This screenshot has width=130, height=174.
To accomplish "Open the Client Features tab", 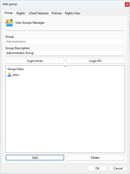I will (x=39, y=13).
